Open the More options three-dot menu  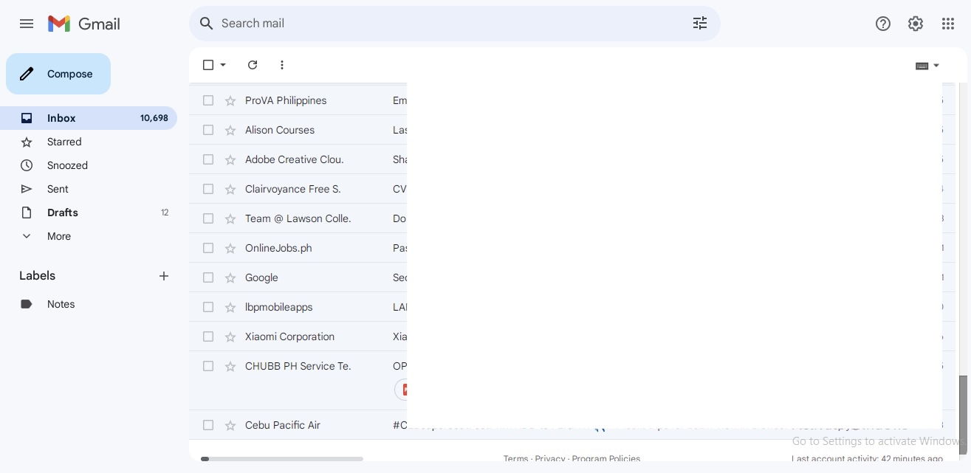pos(282,65)
